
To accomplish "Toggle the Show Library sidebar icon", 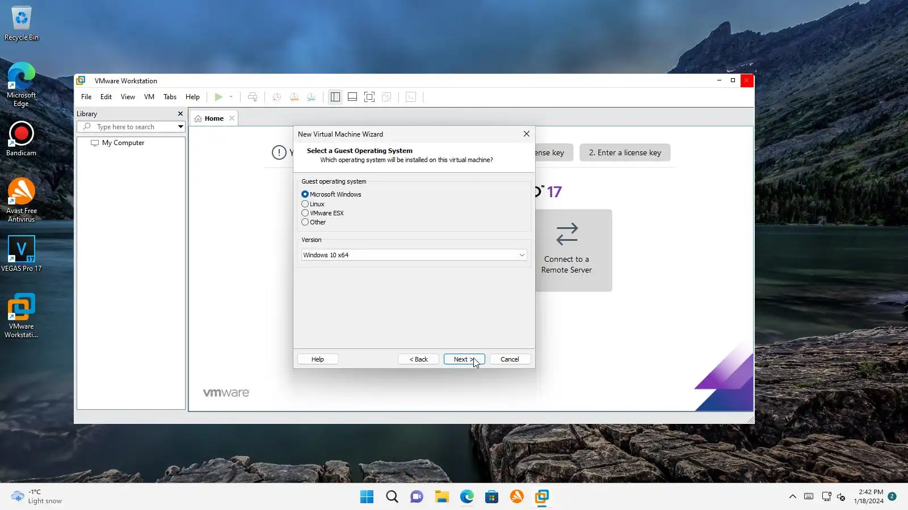I will tap(335, 97).
